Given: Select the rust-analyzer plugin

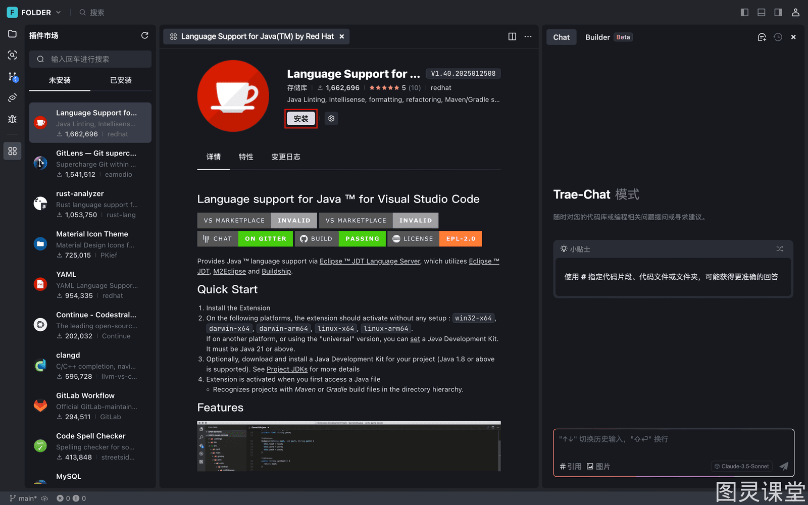Looking at the screenshot, I should point(90,204).
